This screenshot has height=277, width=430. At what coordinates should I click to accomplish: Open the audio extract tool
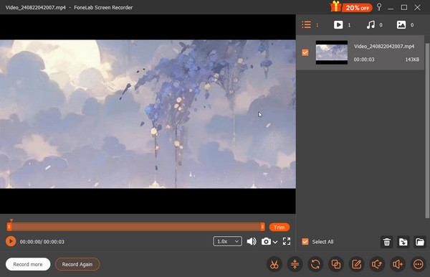(x=377, y=264)
